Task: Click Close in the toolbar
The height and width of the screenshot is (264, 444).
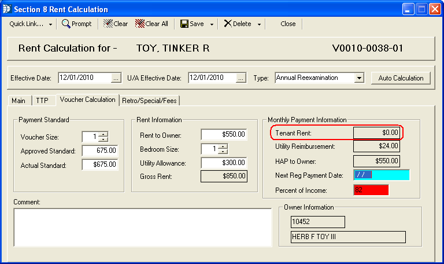Action: [x=288, y=24]
